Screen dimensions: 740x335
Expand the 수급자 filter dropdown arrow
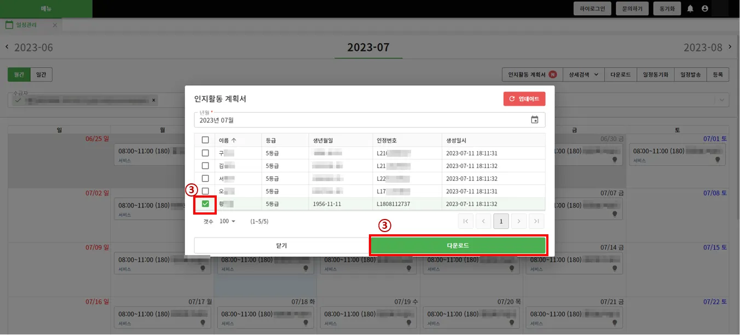coord(722,100)
